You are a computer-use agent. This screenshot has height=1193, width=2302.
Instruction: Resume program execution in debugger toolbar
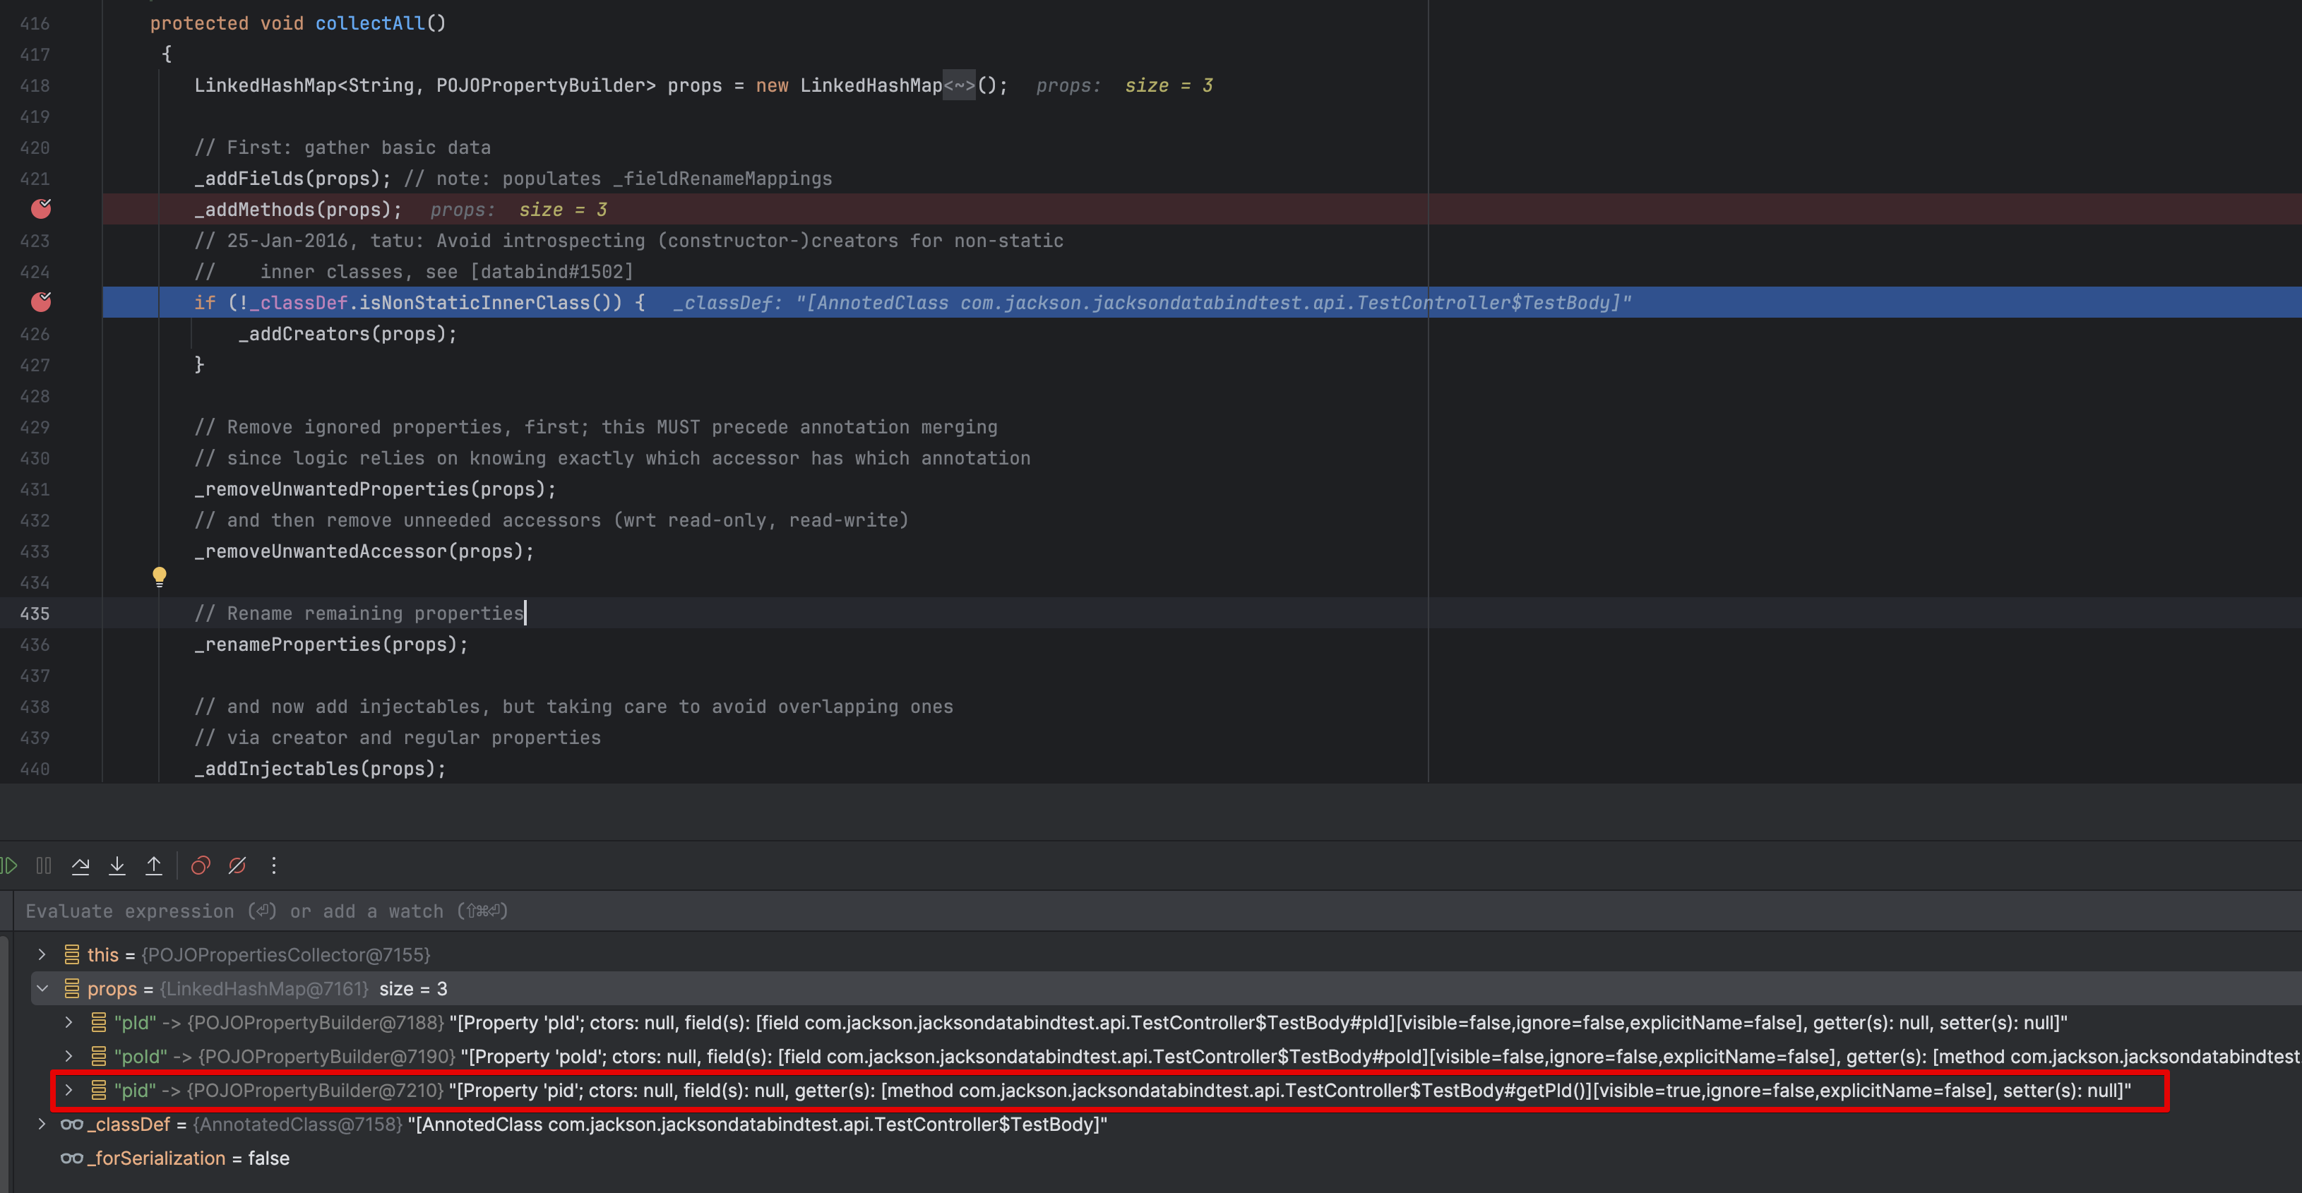[10, 865]
